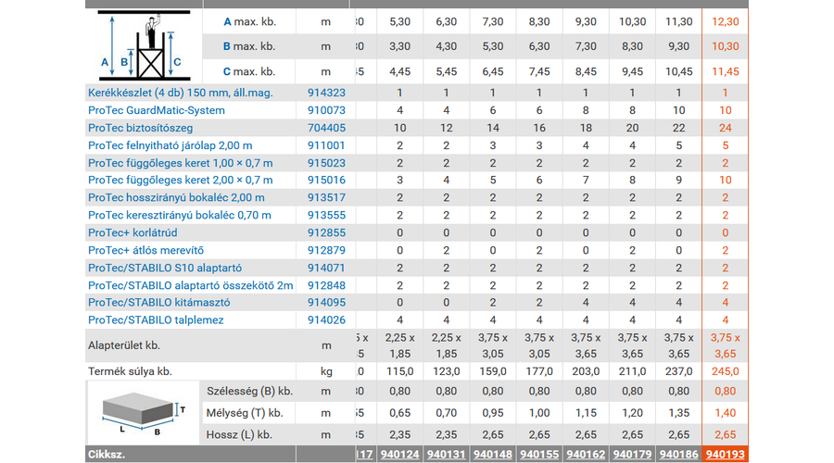Open the ProTec+ korlátrúd item

[133, 232]
